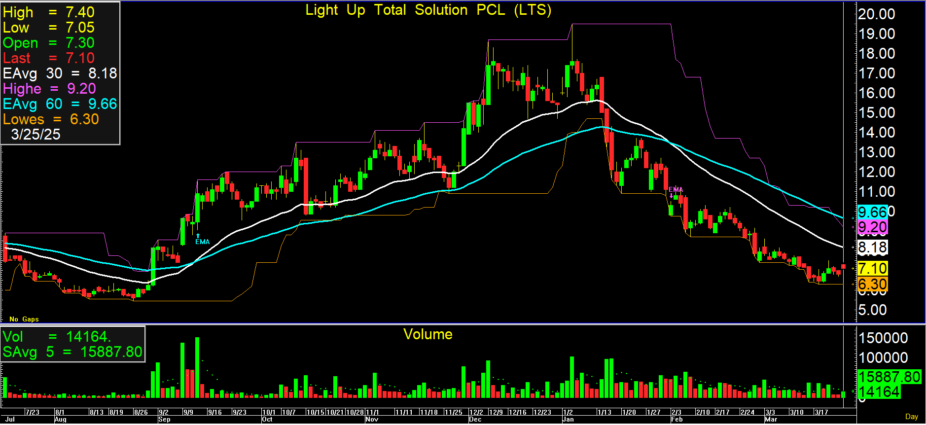Viewport: 926px width, 425px height.
Task: Click the Nov month label
Action: tap(372, 419)
